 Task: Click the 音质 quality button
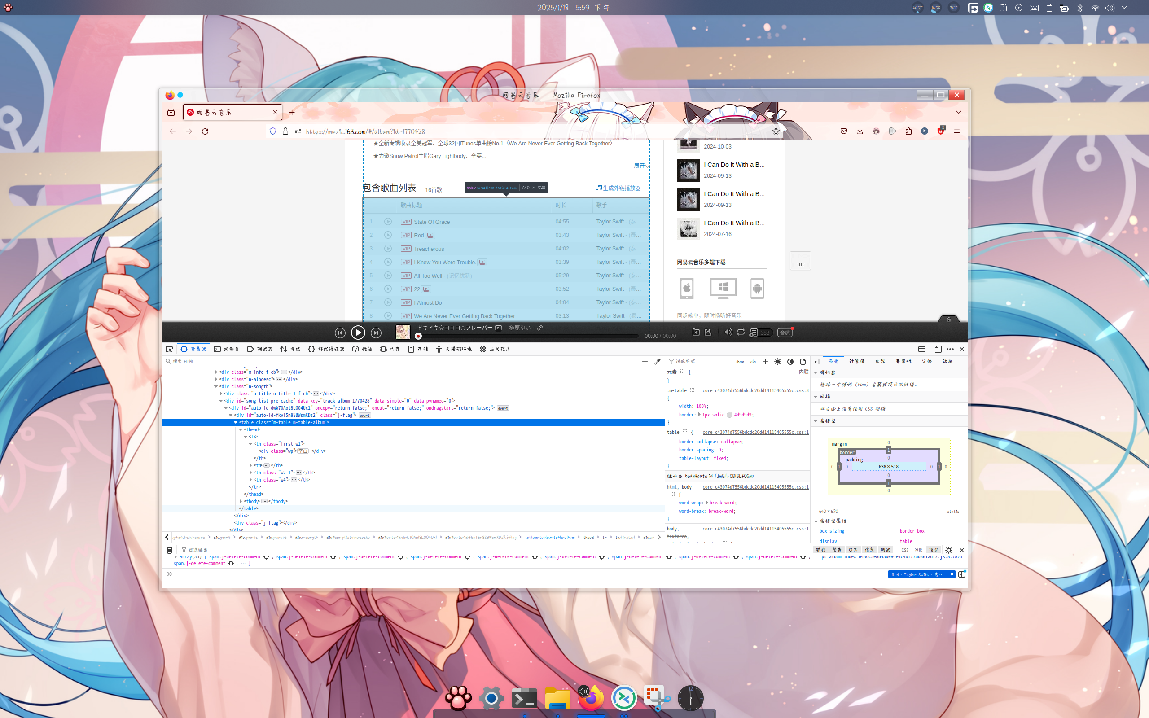pos(785,333)
